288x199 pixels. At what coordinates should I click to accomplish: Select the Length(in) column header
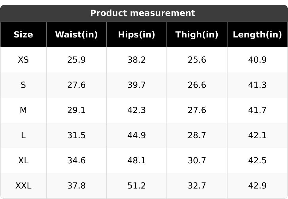click(257, 35)
